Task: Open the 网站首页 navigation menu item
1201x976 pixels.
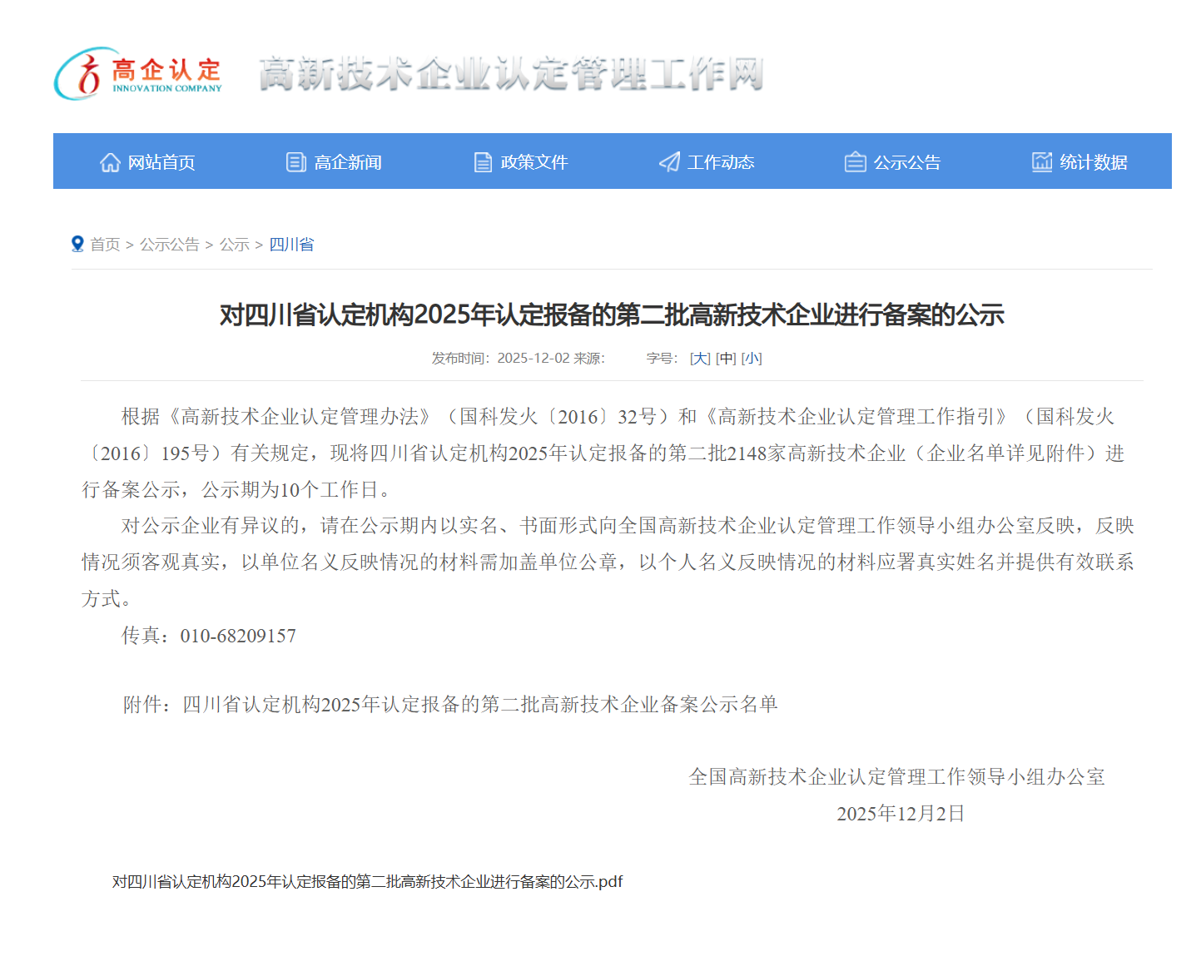Action: (x=161, y=162)
